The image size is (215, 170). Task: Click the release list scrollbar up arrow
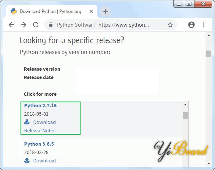point(185,105)
